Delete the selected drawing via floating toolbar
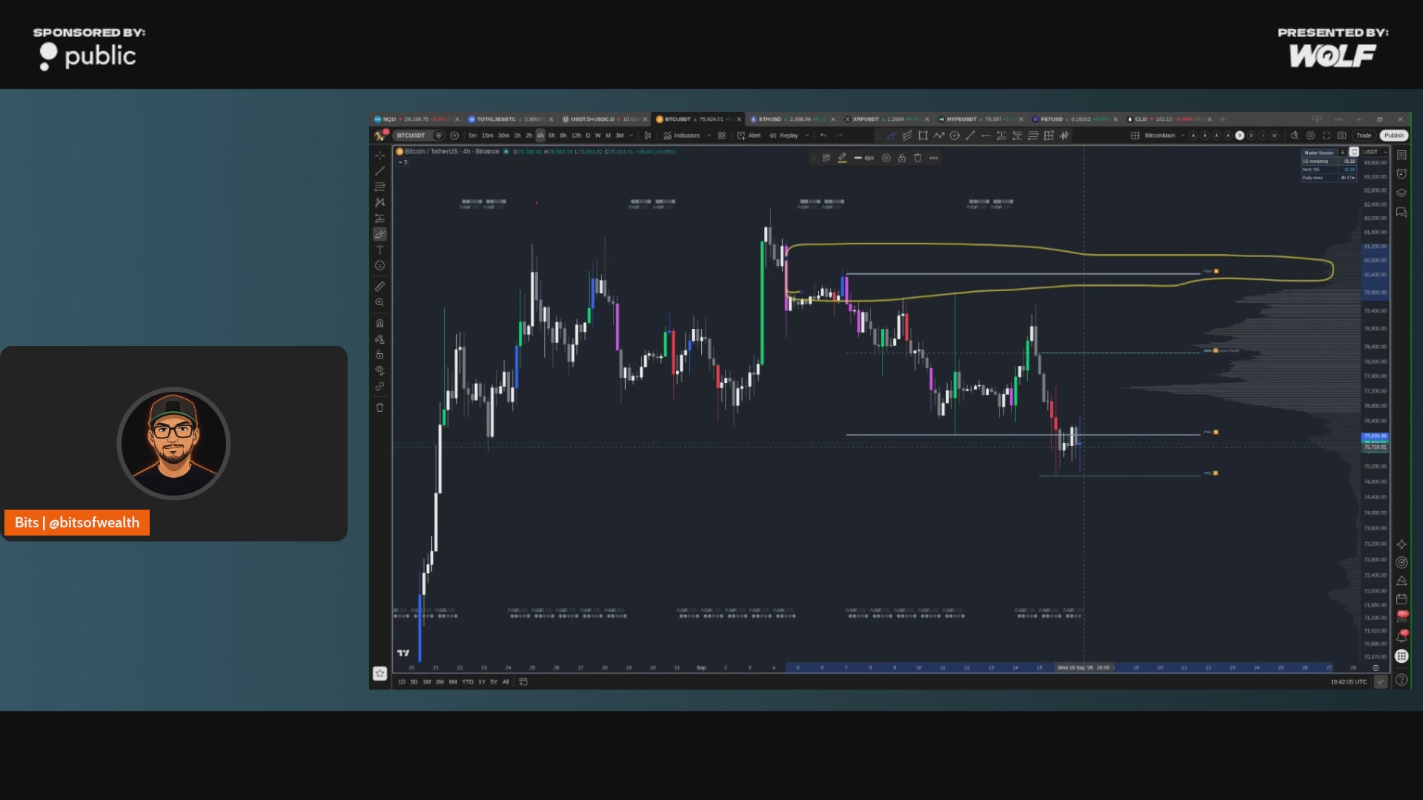Screen dimensions: 1423x800 click(x=918, y=158)
